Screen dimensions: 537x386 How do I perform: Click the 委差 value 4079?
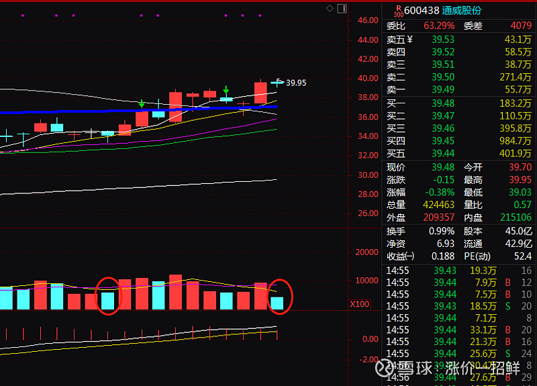click(521, 26)
